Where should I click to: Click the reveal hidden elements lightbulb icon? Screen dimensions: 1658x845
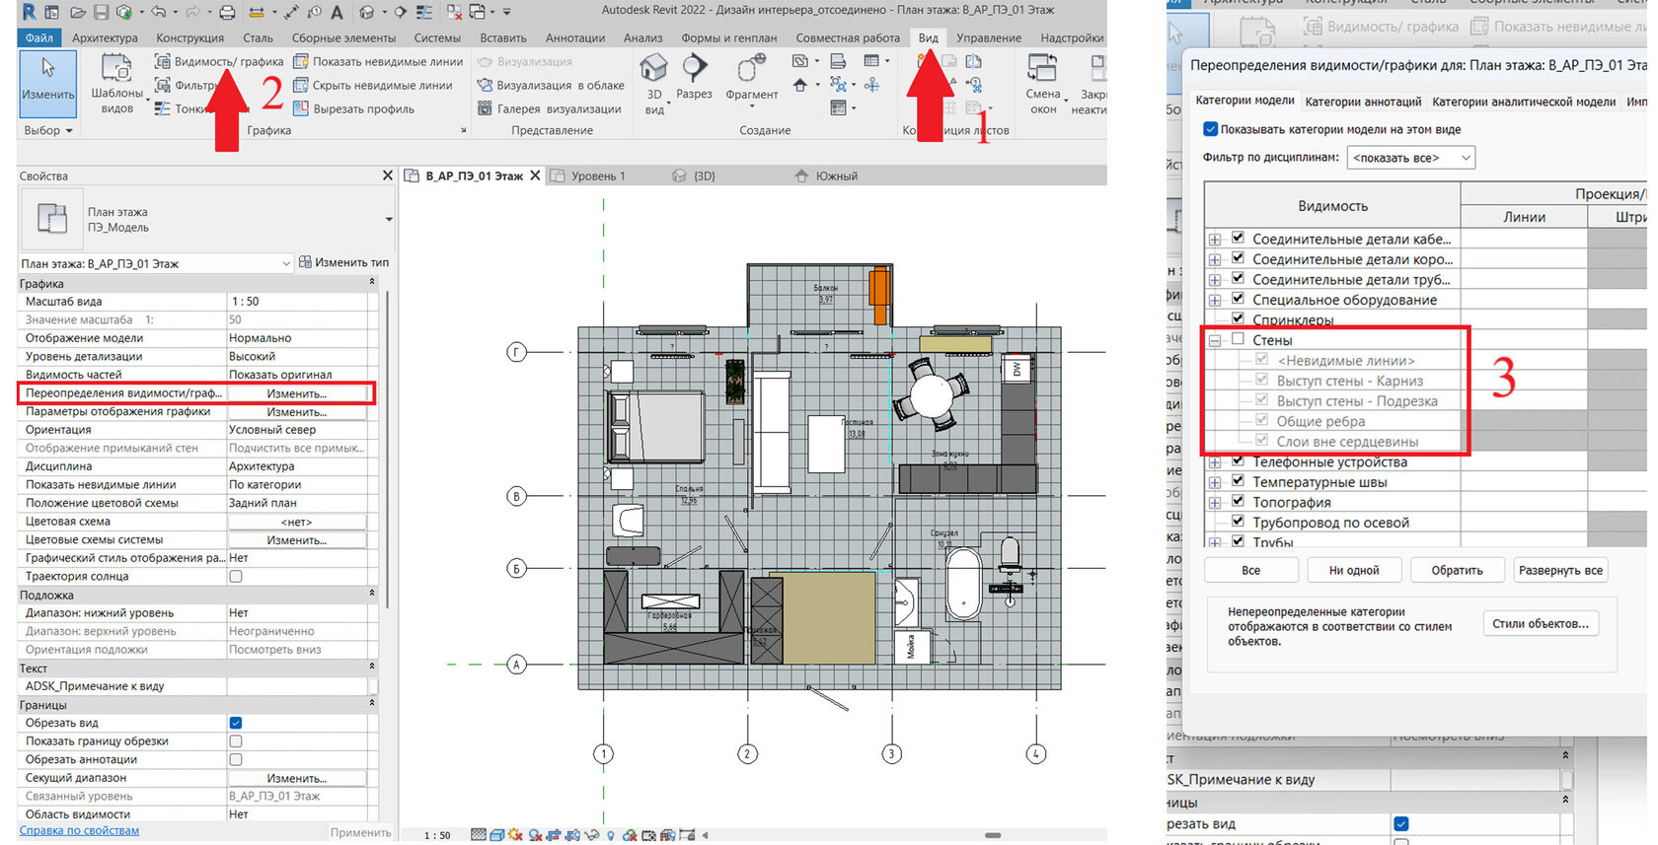611,834
